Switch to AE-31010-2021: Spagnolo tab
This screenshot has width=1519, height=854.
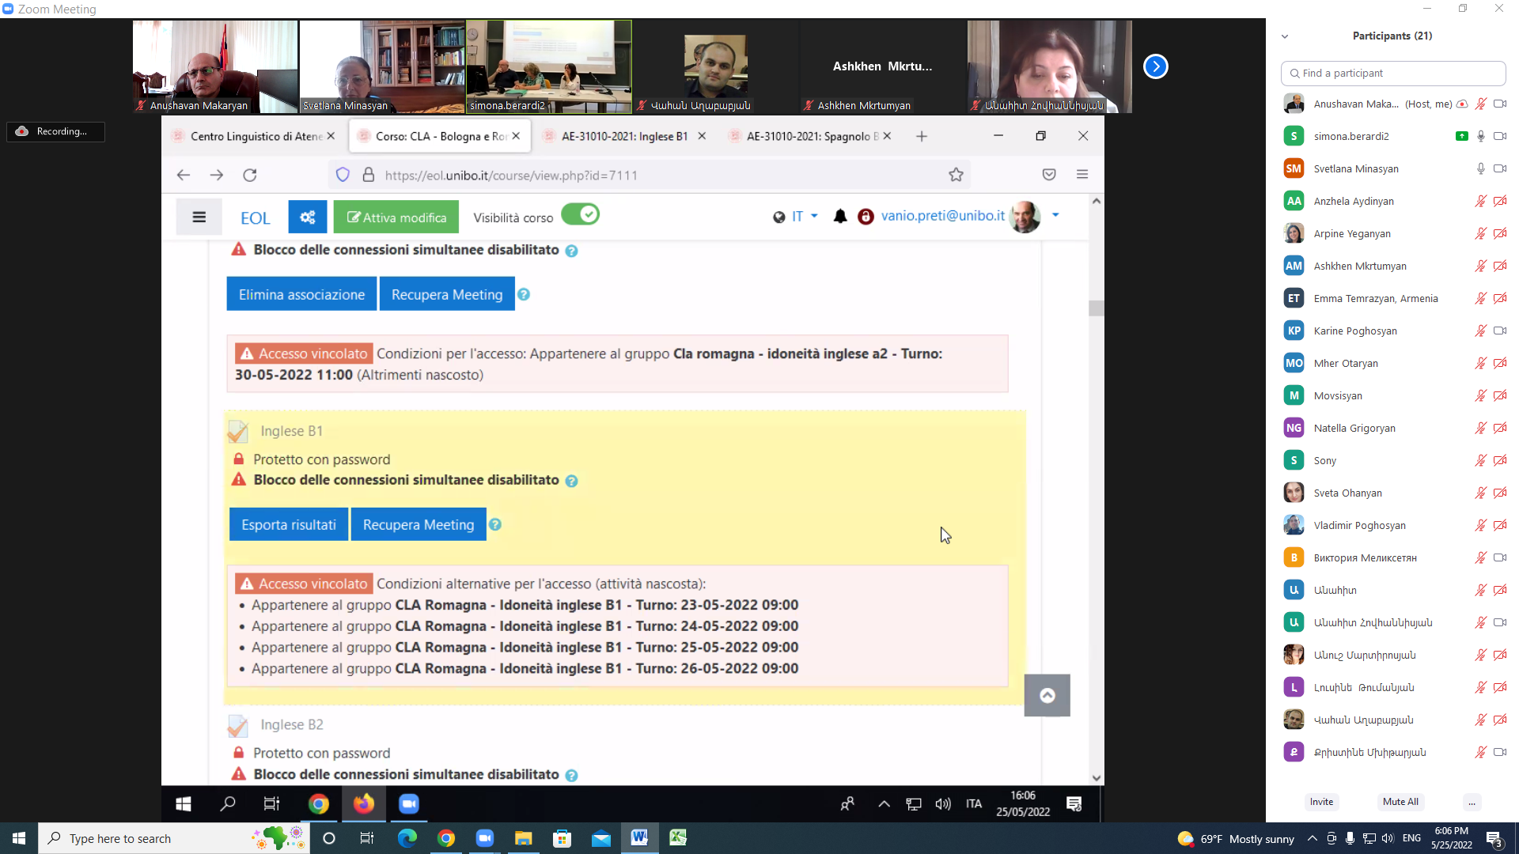point(810,136)
